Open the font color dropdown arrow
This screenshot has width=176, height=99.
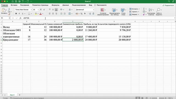pos(43,14)
